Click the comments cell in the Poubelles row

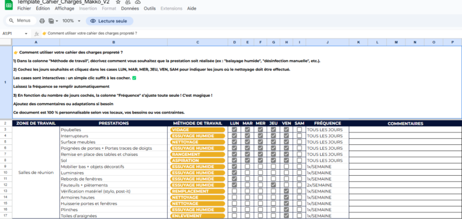(x=405, y=130)
